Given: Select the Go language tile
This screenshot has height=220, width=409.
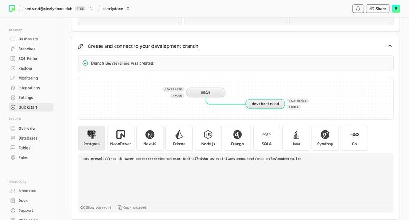Looking at the screenshot, I should point(354,138).
